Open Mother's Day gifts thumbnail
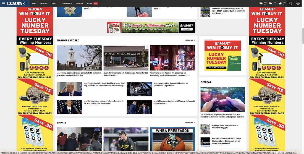304x154 pixels. coord(205,129)
